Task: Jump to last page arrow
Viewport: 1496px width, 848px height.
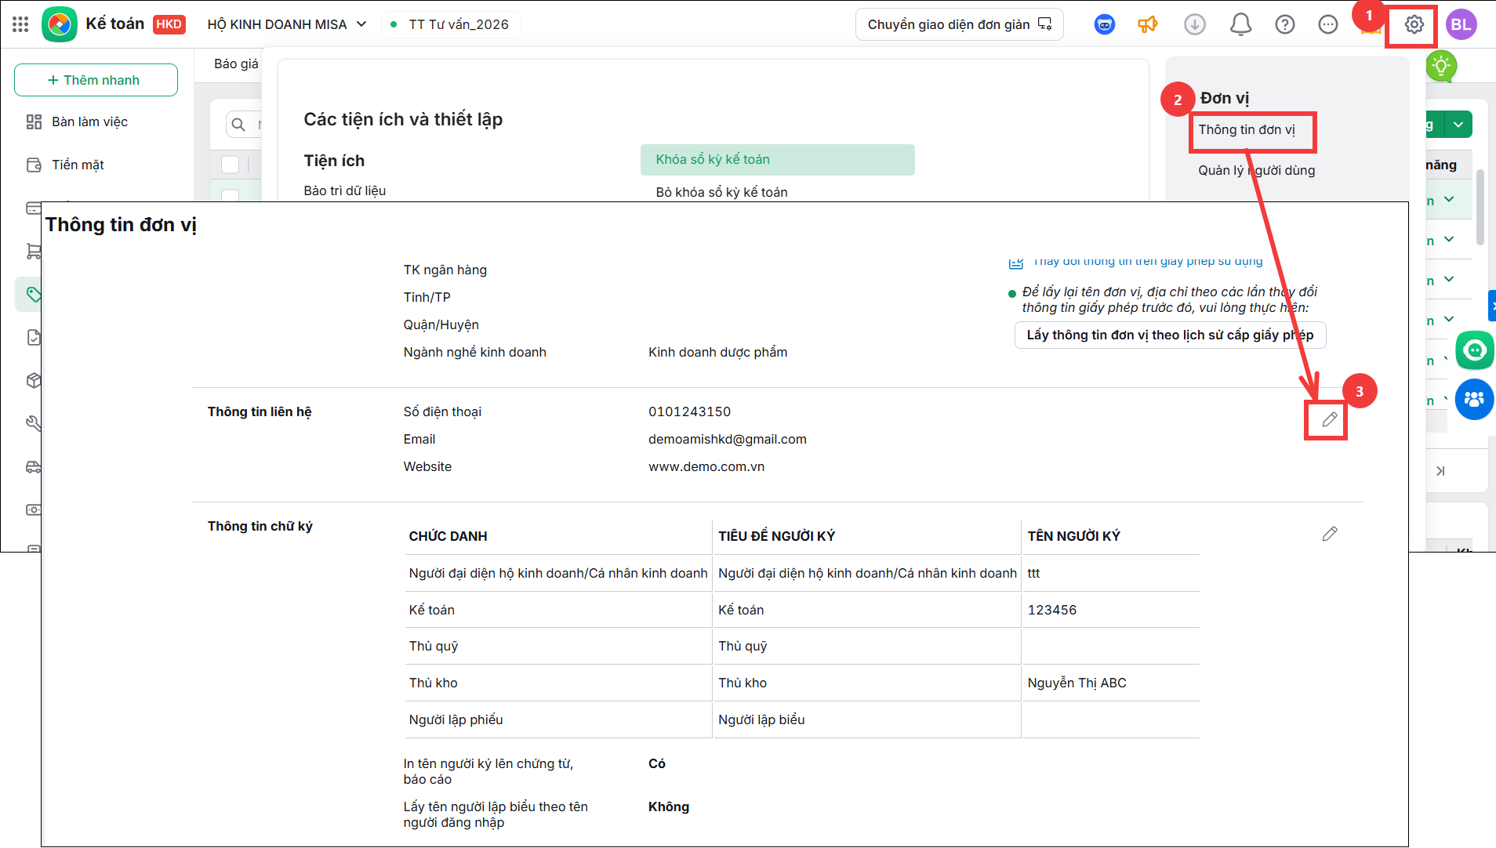Action: (x=1440, y=471)
